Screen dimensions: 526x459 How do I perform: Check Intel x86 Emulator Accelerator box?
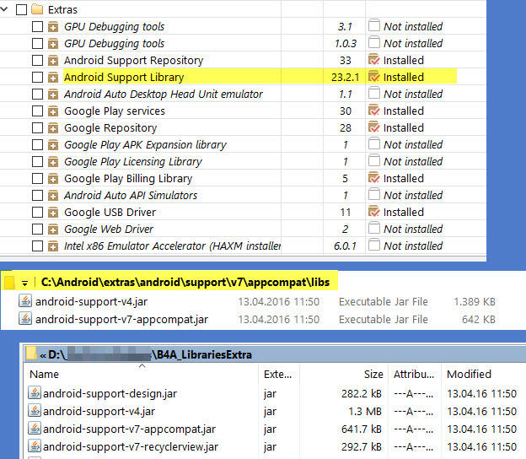coord(37,246)
